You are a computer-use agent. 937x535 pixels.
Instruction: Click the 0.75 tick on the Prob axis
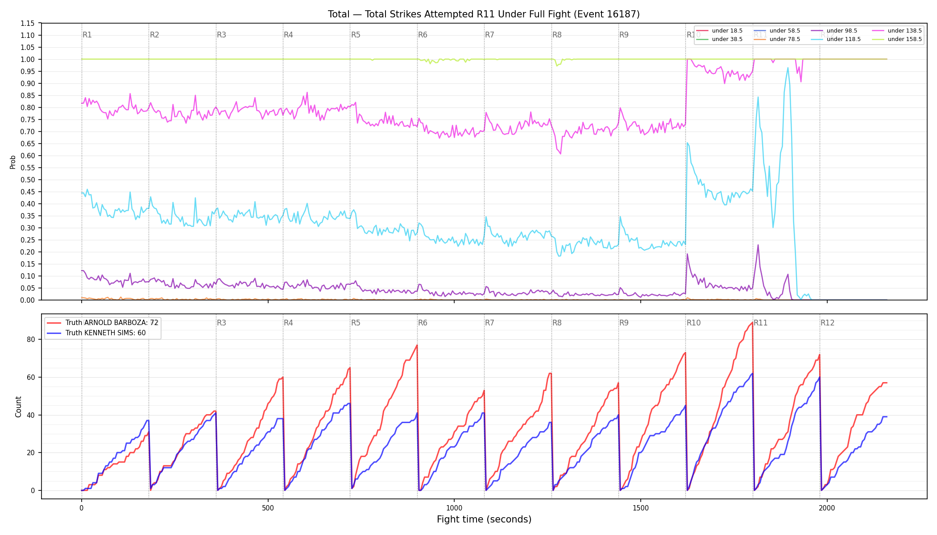point(28,120)
